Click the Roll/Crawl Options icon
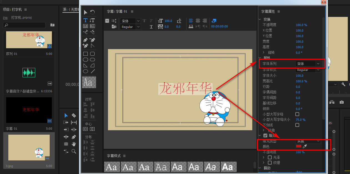350x174 pixels. pos(114,21)
